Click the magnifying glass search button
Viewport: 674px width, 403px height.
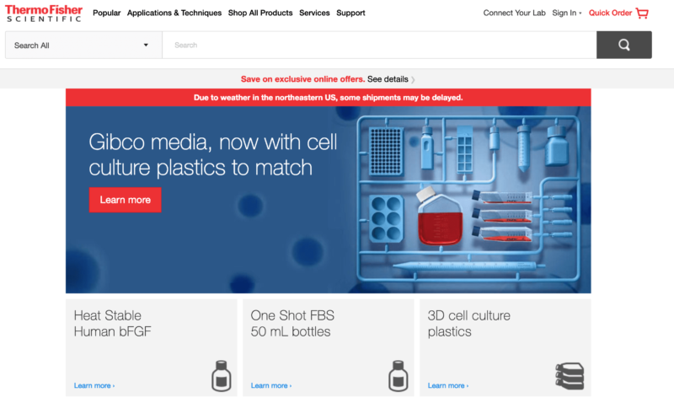pos(624,45)
